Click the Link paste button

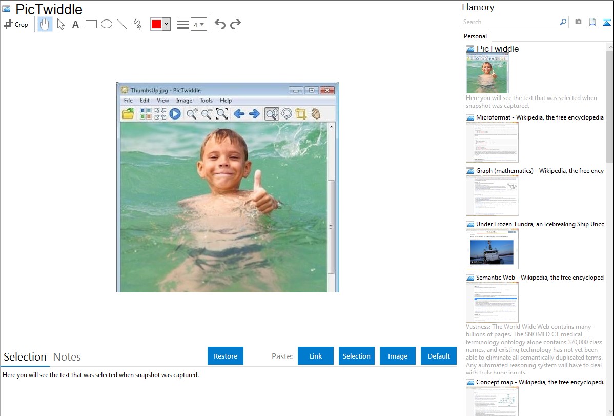316,356
